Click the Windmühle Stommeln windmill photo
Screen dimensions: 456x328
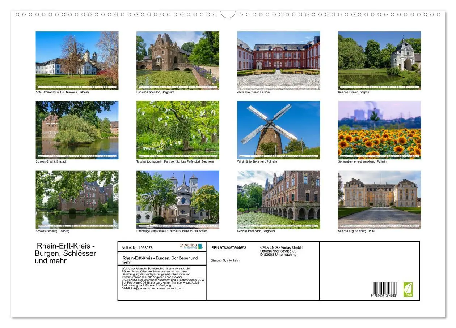pos(279,130)
